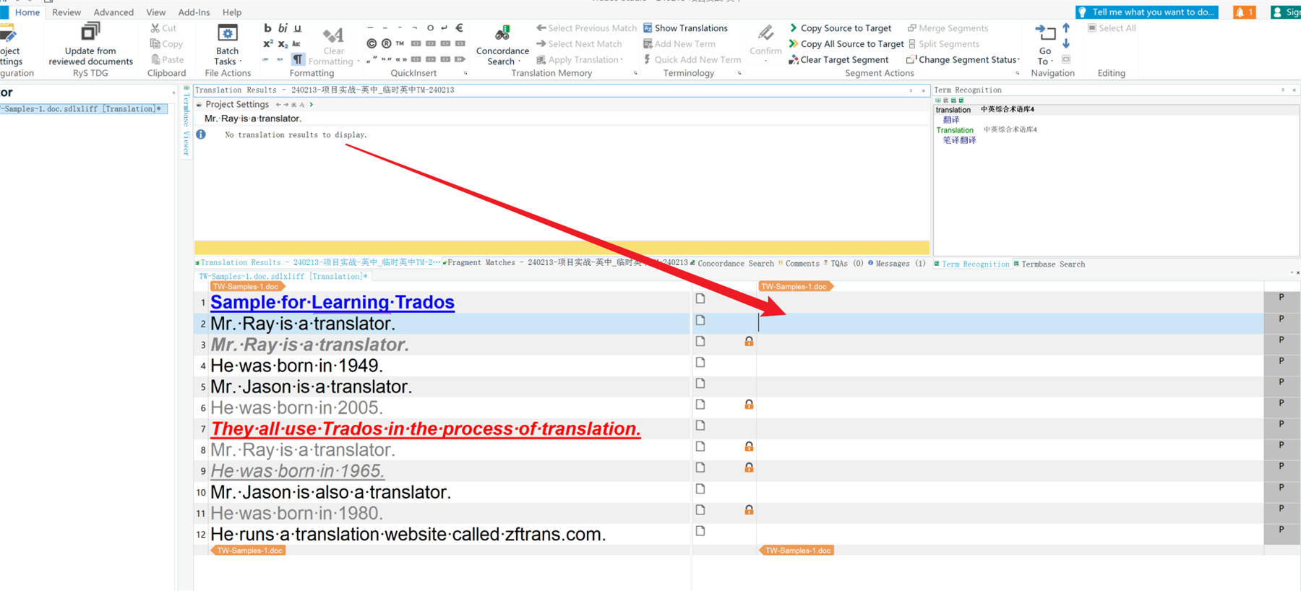Apply superscript formatting
This screenshot has width=1301, height=591.
(267, 44)
